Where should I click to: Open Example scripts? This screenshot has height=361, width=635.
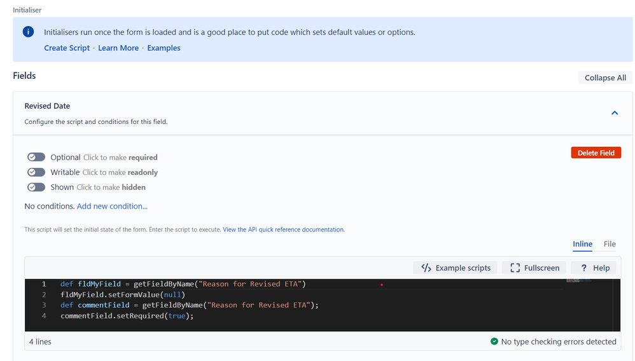click(455, 268)
